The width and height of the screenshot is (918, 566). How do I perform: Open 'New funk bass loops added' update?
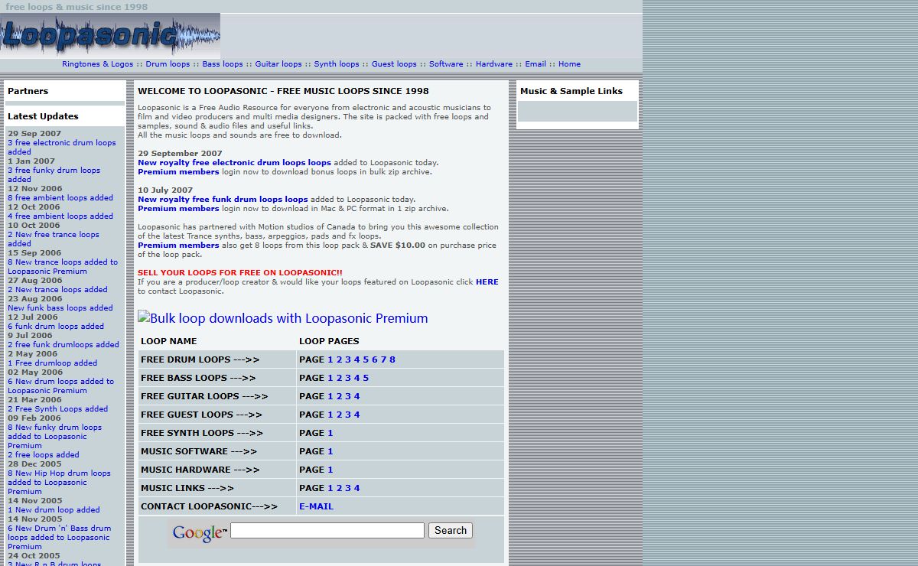coord(60,308)
